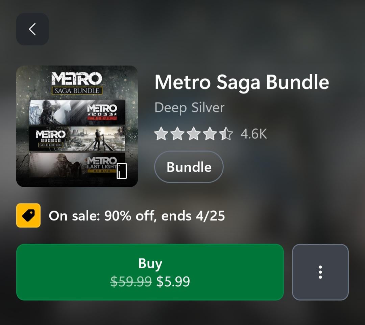Tap the half-filled fifth rating star
The height and width of the screenshot is (325, 365).
pos(226,134)
